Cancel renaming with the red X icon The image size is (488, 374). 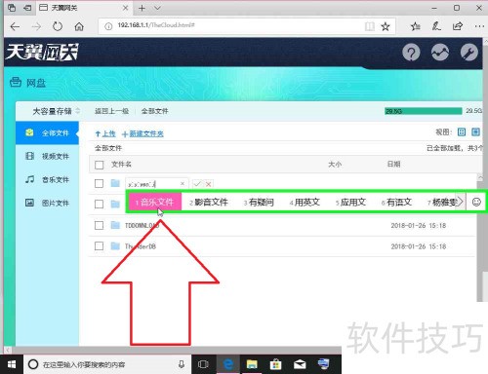tap(208, 184)
